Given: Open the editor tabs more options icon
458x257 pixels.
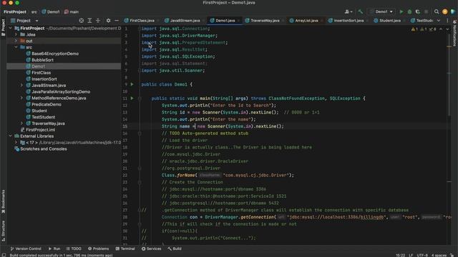Looking at the screenshot, I should (447, 21).
